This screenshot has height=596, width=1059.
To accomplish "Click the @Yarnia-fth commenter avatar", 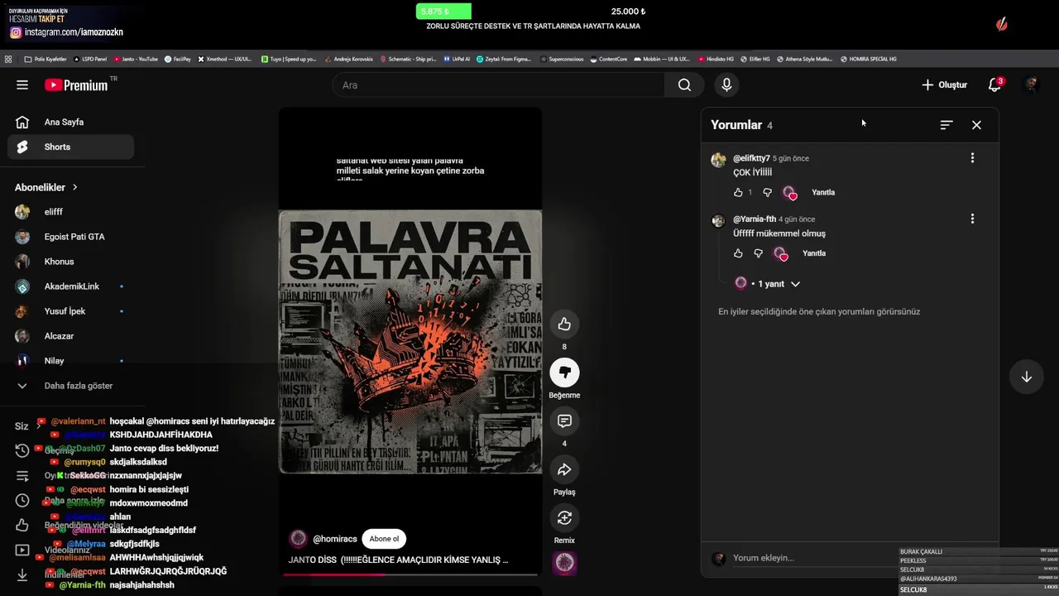I will coord(718,220).
